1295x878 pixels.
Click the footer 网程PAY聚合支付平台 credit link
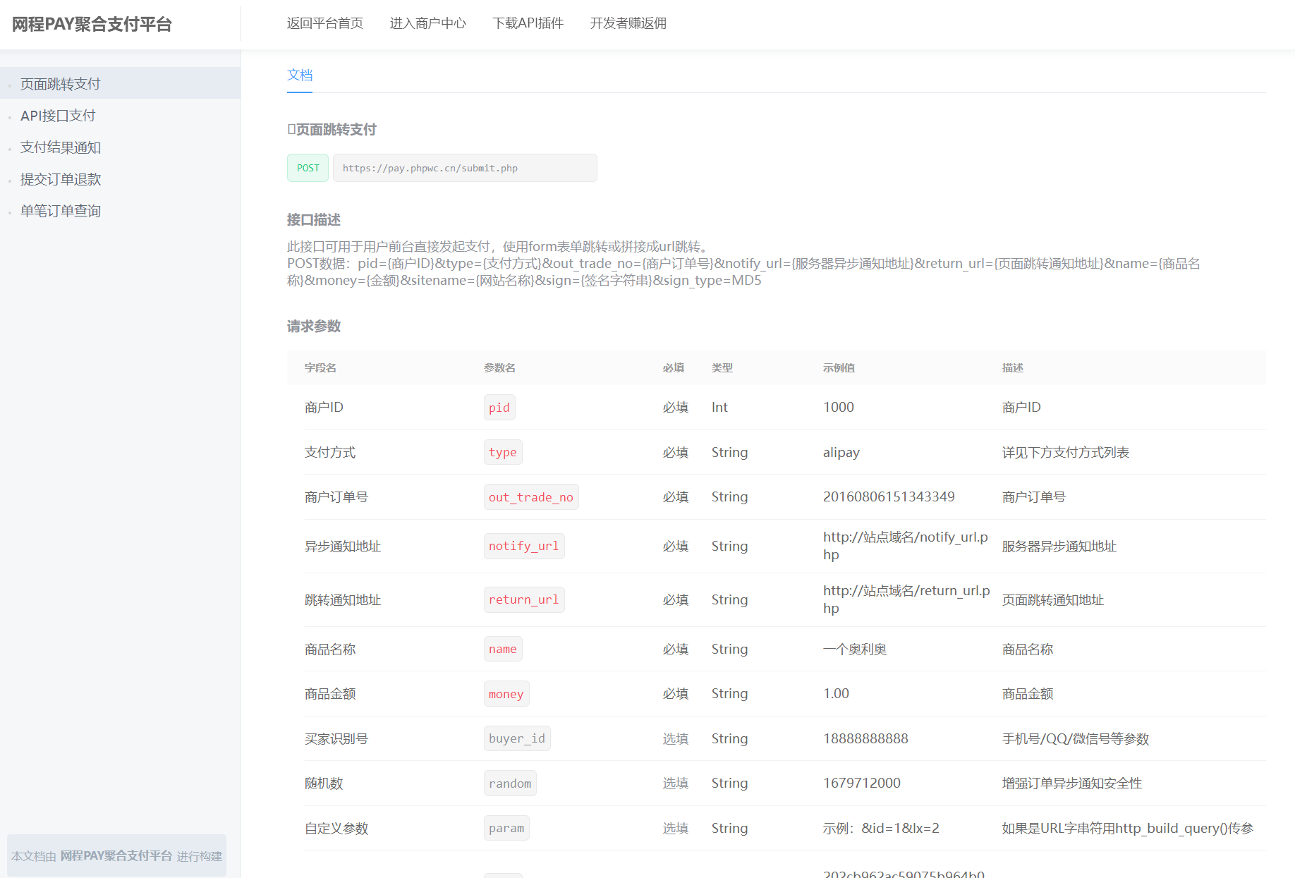coord(116,855)
